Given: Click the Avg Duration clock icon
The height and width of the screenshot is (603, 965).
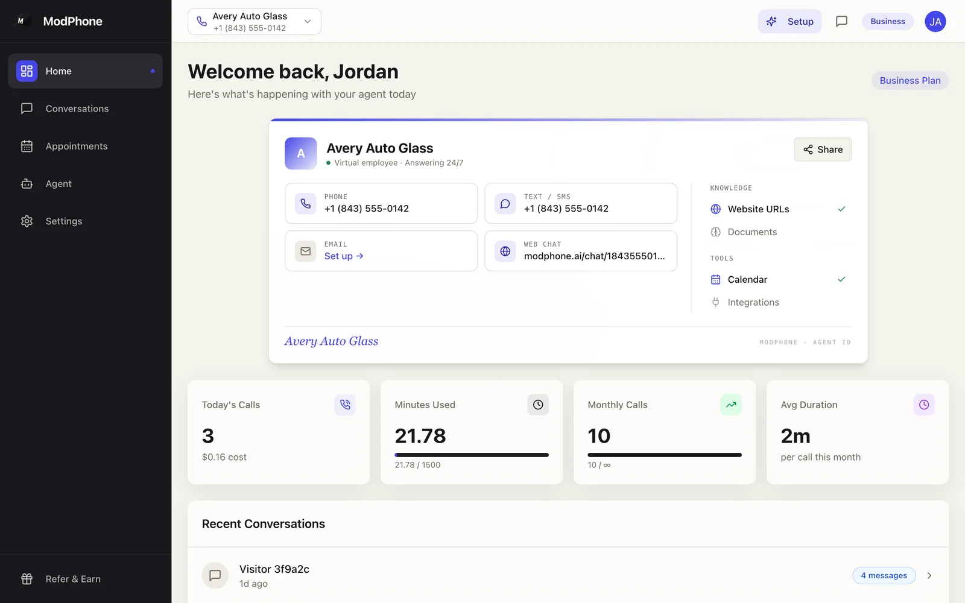Looking at the screenshot, I should pos(924,405).
